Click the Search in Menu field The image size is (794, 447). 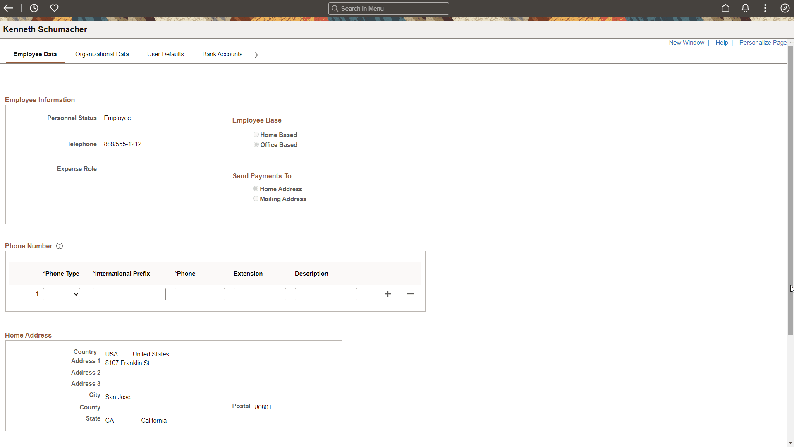point(389,8)
